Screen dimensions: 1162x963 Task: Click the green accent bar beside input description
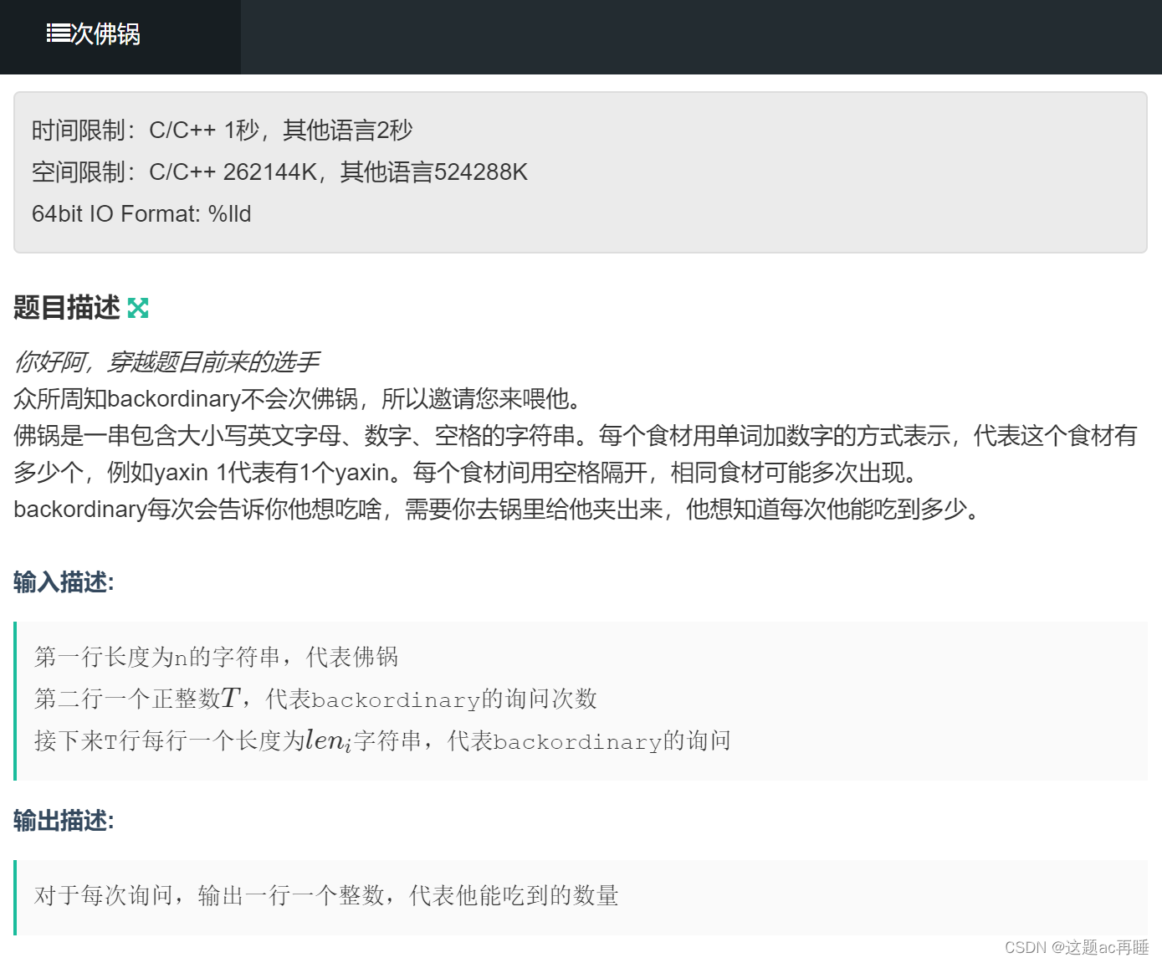pos(17,699)
